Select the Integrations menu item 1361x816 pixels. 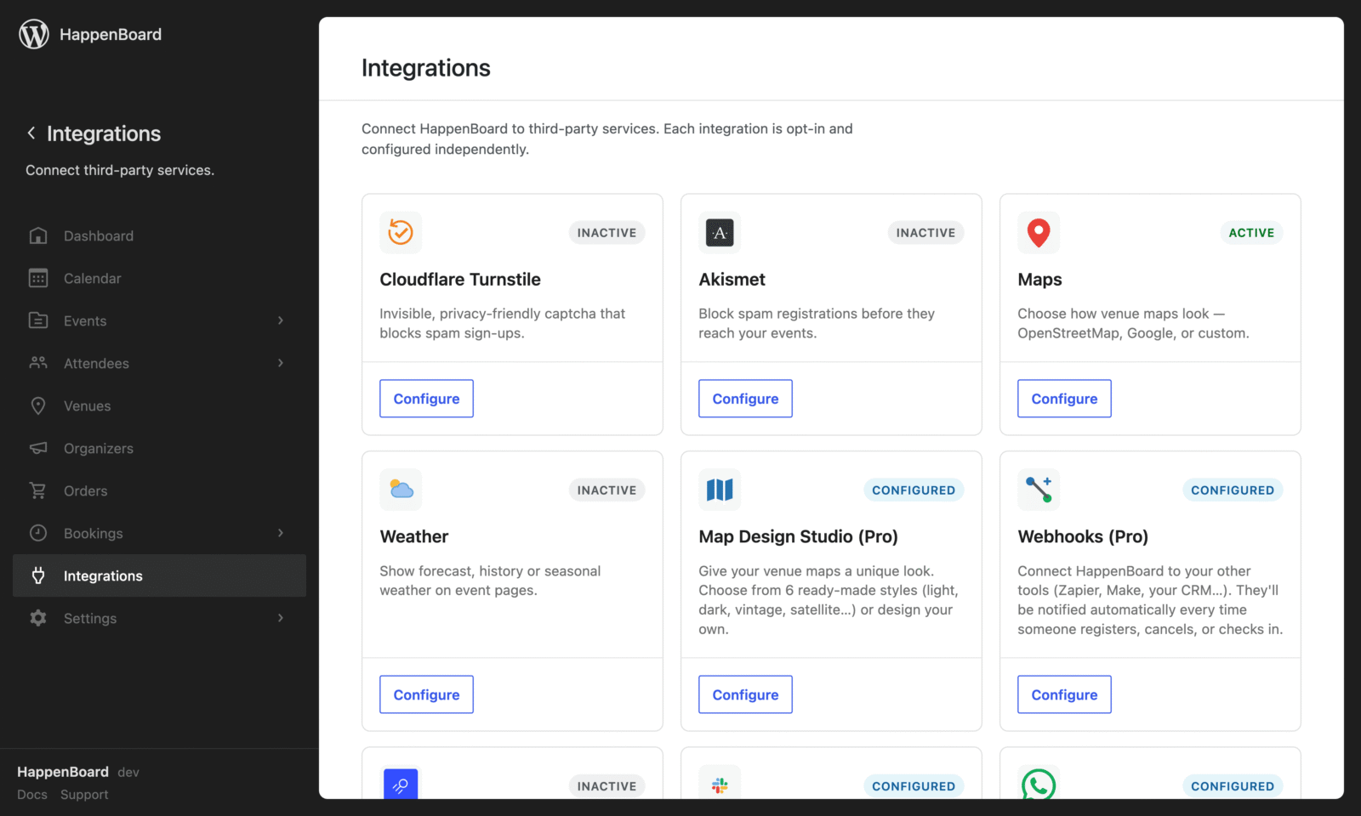pyautogui.click(x=159, y=575)
